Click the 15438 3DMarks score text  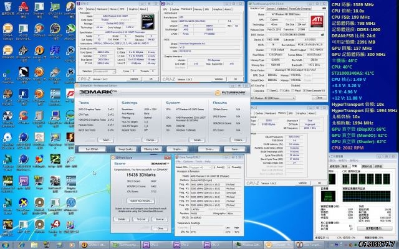tap(141, 175)
